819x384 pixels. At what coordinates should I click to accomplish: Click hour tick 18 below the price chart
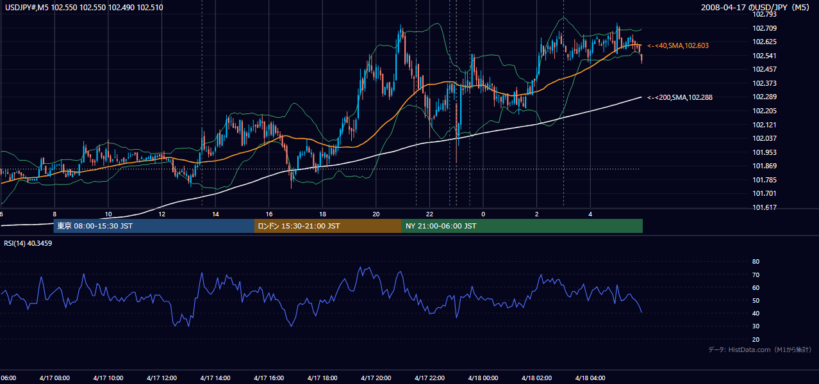click(x=323, y=214)
